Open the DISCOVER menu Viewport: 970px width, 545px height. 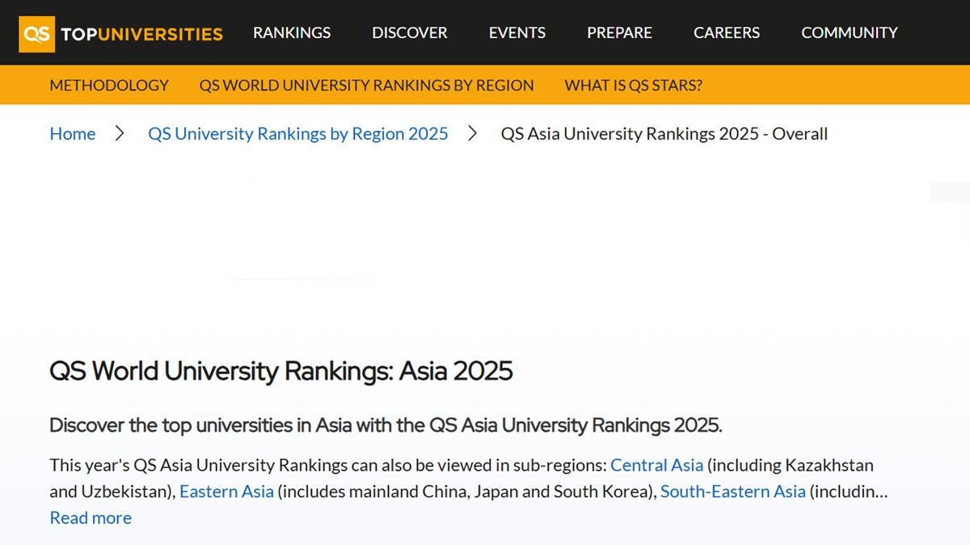click(x=409, y=33)
